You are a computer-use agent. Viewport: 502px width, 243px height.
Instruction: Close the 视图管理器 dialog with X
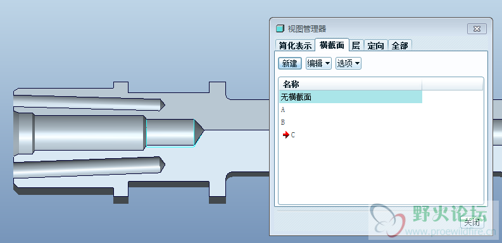pos(477,29)
